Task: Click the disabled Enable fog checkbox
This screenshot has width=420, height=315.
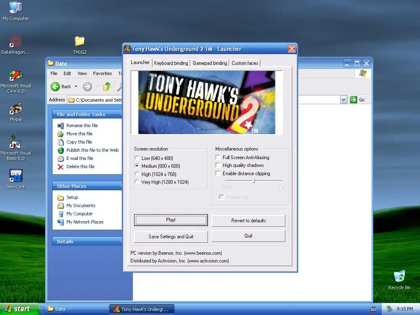Action: tap(221, 197)
